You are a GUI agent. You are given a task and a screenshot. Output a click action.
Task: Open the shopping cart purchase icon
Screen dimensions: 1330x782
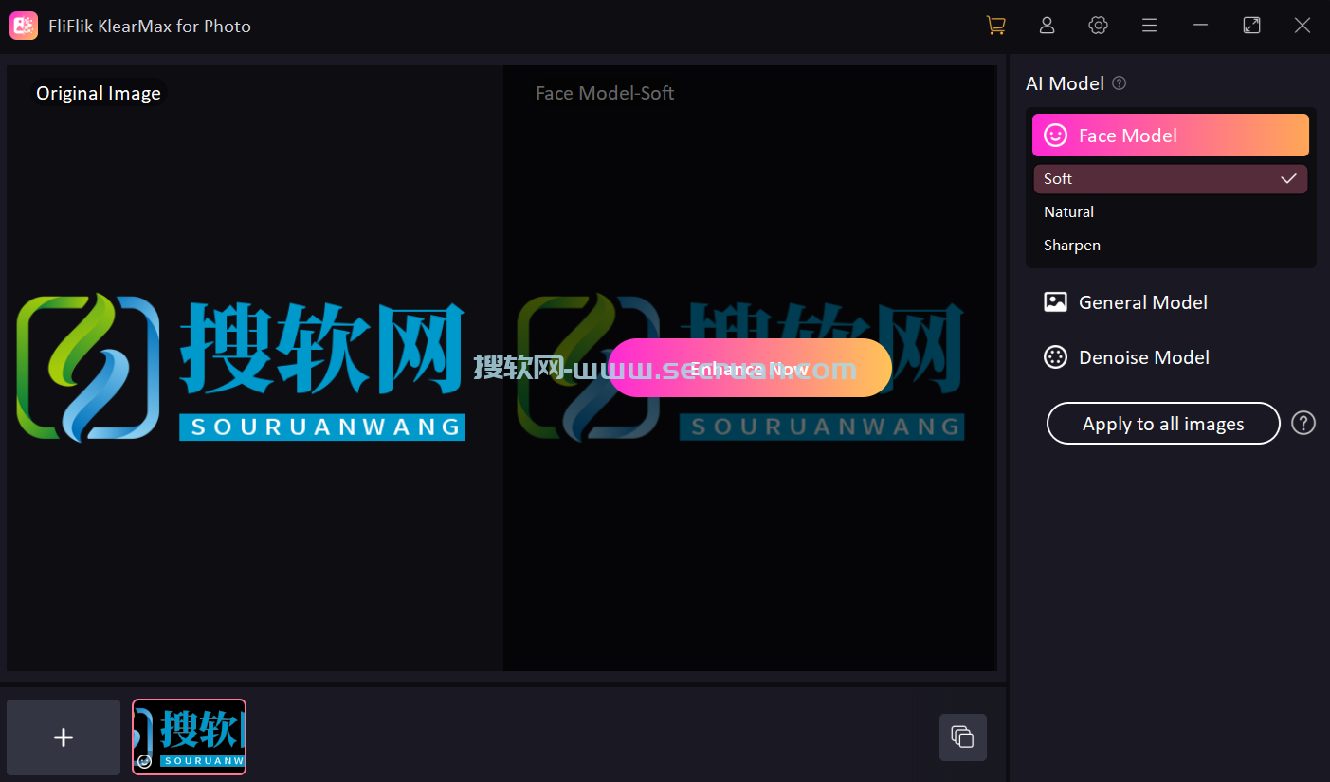(x=995, y=26)
